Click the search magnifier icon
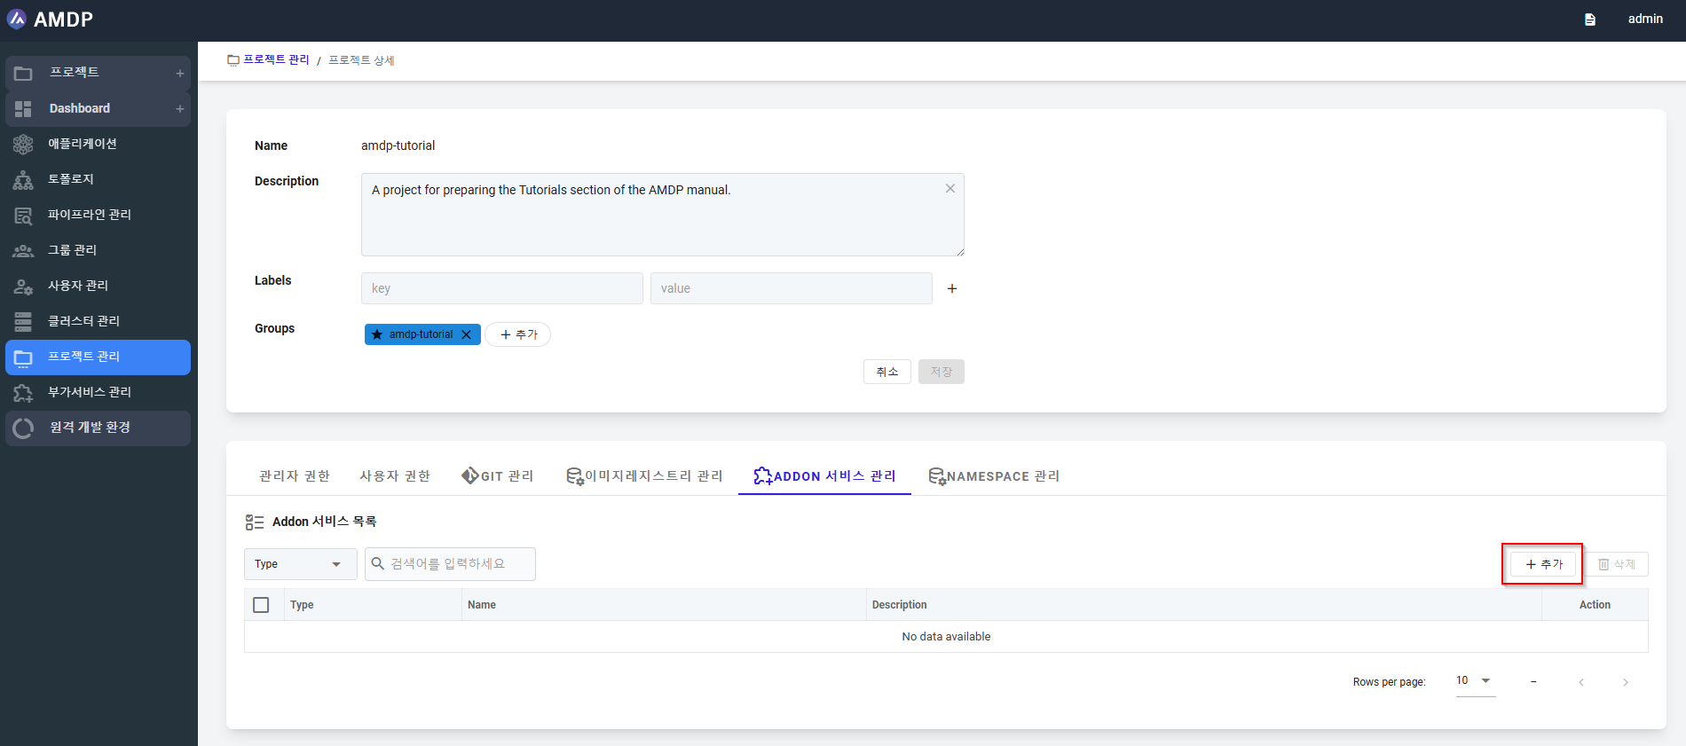The width and height of the screenshot is (1686, 746). point(378,563)
